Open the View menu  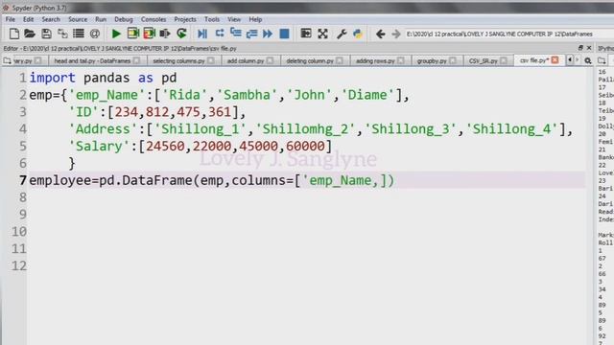234,19
